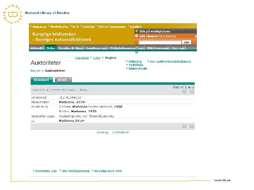Switch site to English
This screenshot has width=254, height=190.
point(136,27)
